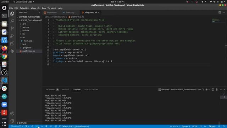Open the launch profile dropdown beside plus
Screen dimensions: 227x128
[x=209, y=90]
